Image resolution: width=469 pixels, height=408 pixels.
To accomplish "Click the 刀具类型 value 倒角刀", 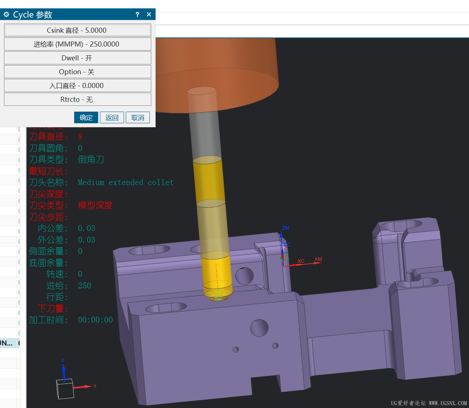I will coord(91,160).
